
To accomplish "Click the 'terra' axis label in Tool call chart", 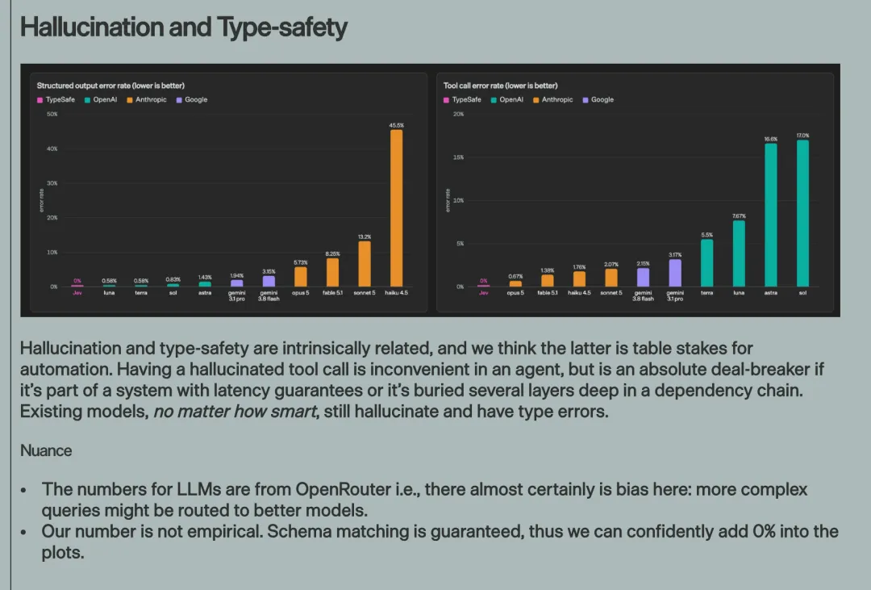I will (706, 293).
